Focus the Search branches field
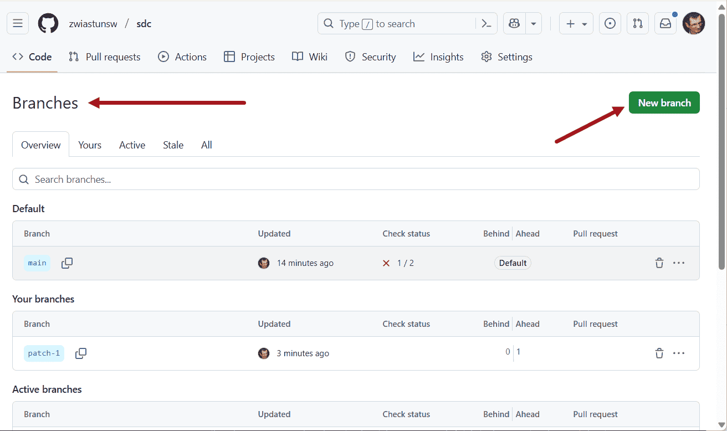This screenshot has width=727, height=431. pyautogui.click(x=356, y=179)
